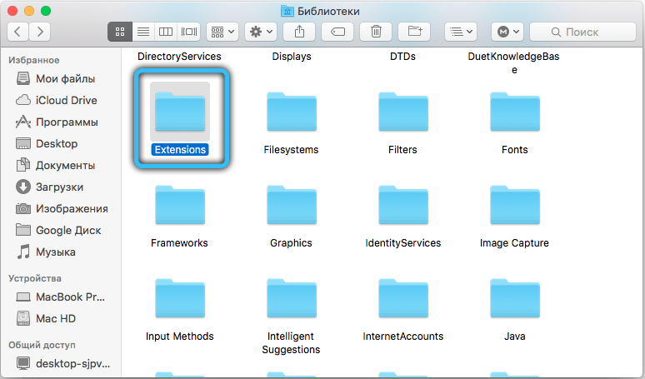
Task: Click the Поиск search field
Action: click(x=582, y=32)
